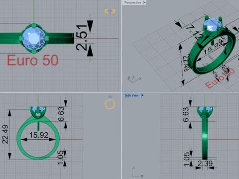This screenshot has height=179, width=239.
Task: Select the 22.49 height dimension in the front view
Action: point(5,134)
